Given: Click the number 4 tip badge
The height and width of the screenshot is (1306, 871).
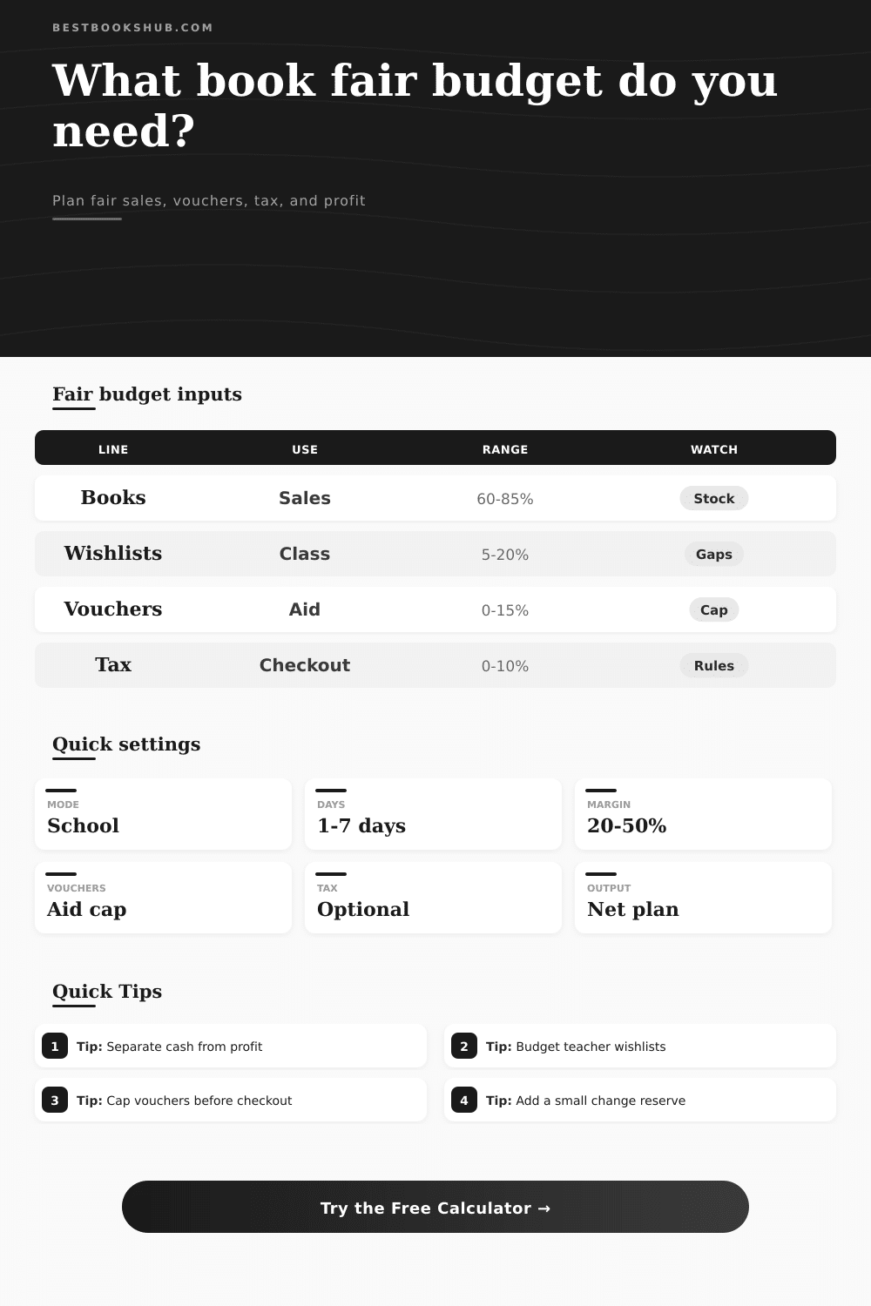Looking at the screenshot, I should (x=464, y=1100).
